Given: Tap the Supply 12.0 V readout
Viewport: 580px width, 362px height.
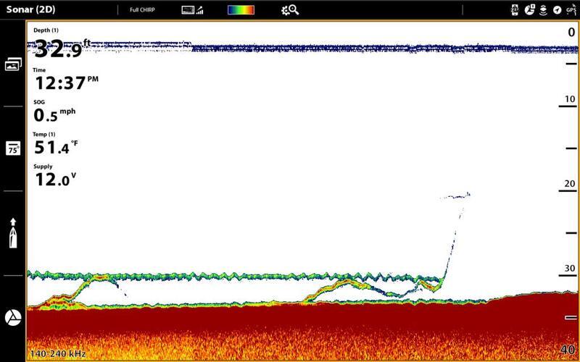Looking at the screenshot, I should pyautogui.click(x=55, y=176).
